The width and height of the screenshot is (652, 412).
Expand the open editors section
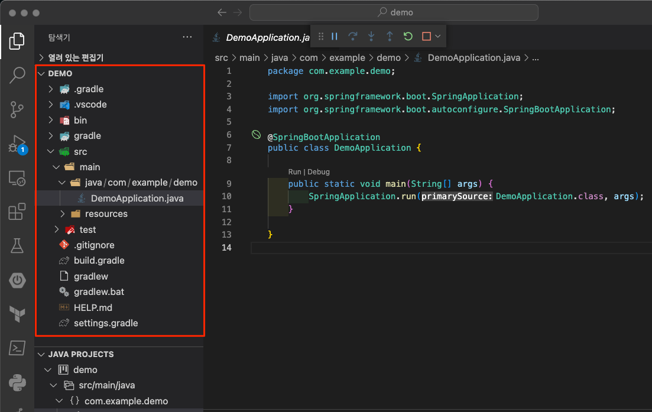click(119, 57)
